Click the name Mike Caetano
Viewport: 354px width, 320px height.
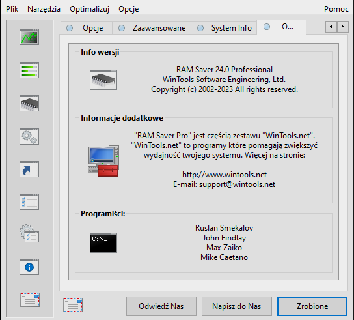(225, 257)
